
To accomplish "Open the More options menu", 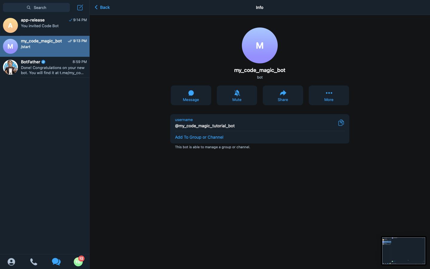I will (329, 95).
